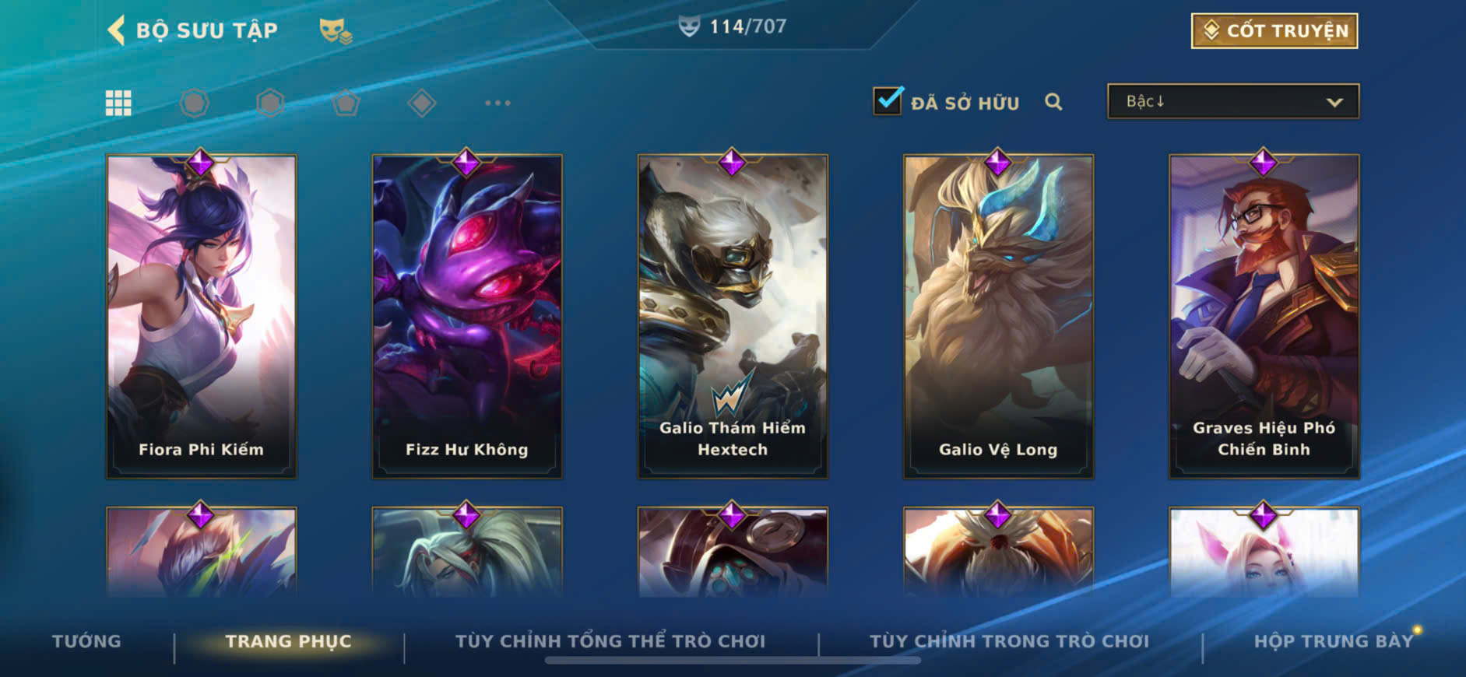Viewport: 1466px width, 677px height.
Task: Open the mask and coins icon
Action: click(336, 31)
